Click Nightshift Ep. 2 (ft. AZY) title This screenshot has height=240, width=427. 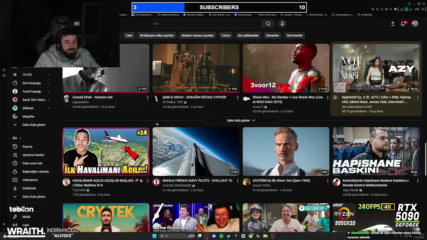(x=377, y=100)
